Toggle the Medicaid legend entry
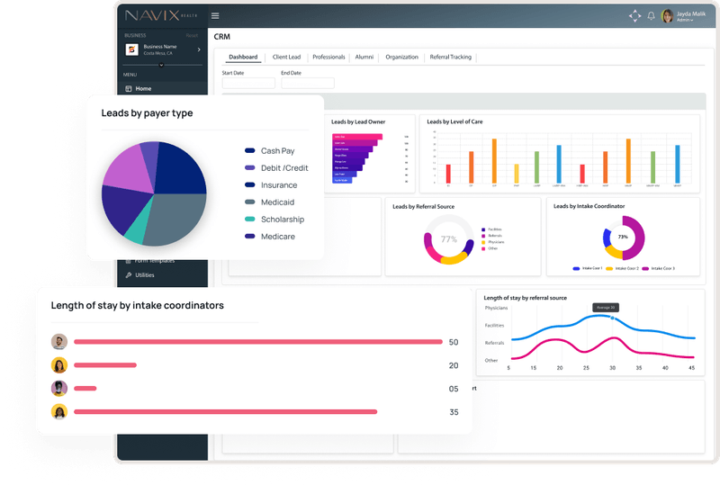Viewport: 720px width, 485px height. click(276, 202)
